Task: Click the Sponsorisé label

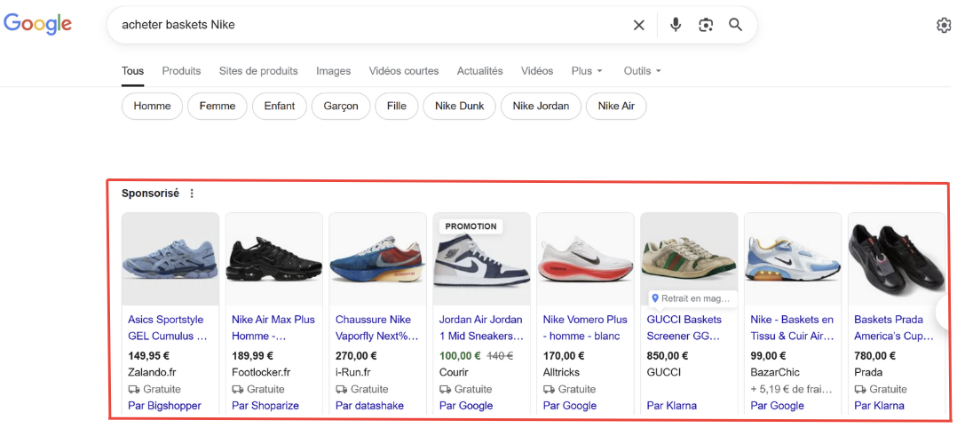Action: pyautogui.click(x=150, y=194)
